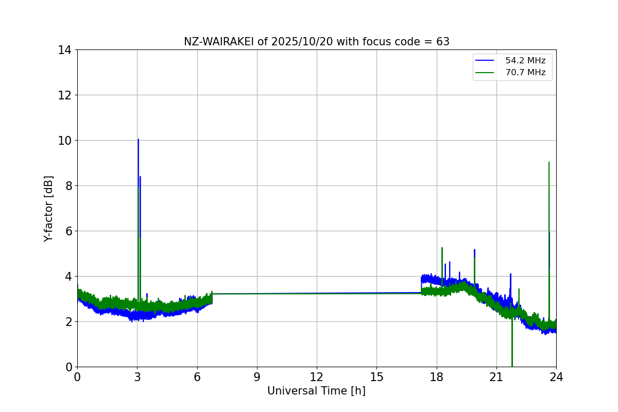Click x-axis tick label 3
The height and width of the screenshot is (412, 618).
click(137, 377)
